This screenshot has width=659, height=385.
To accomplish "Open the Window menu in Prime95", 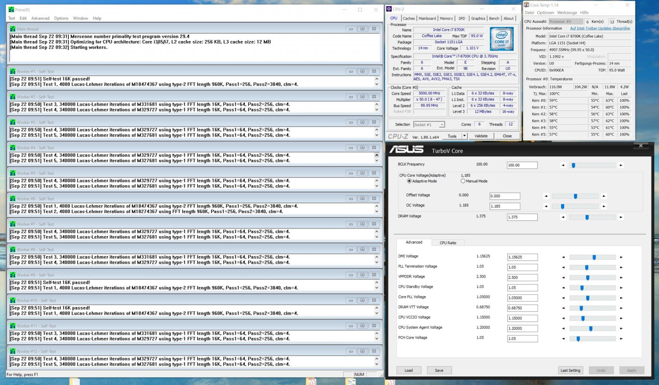I will pos(80,18).
